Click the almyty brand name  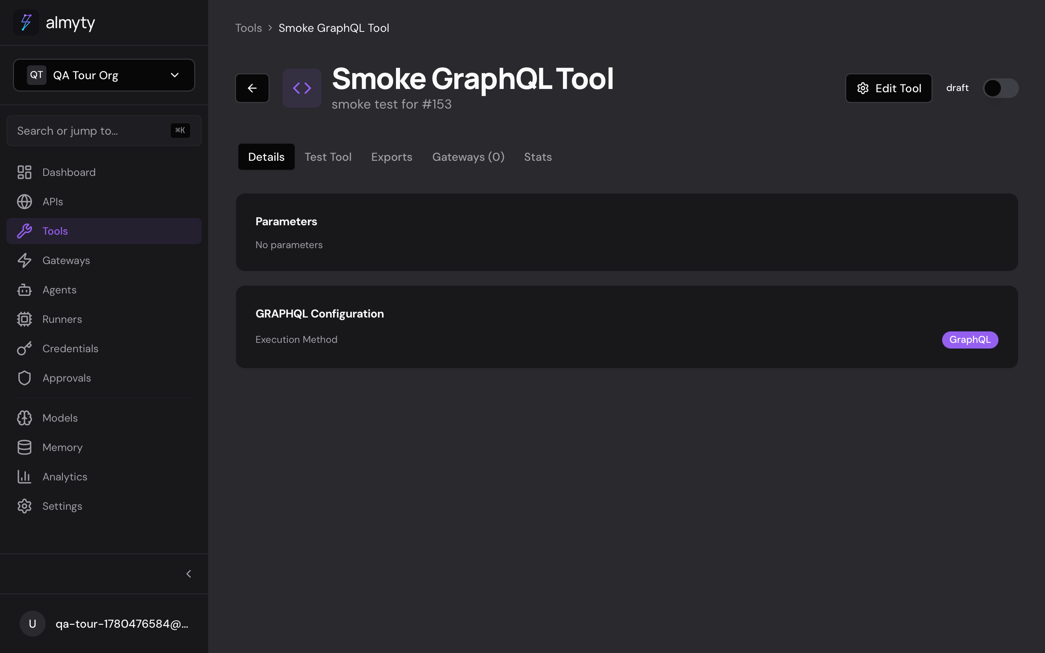click(70, 22)
